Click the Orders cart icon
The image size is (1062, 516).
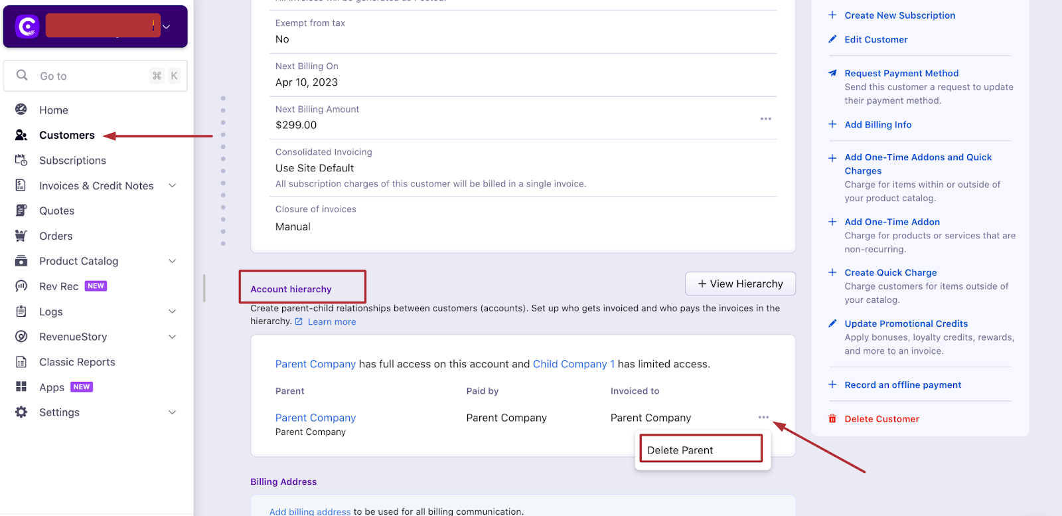[21, 236]
